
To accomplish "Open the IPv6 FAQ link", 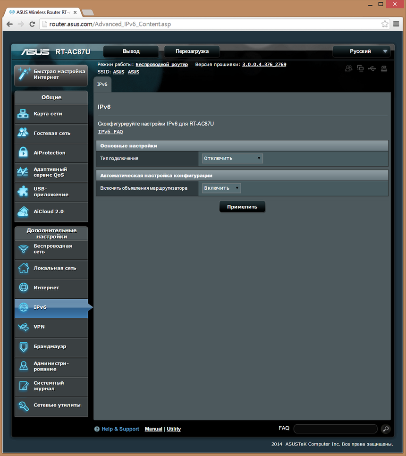I will click(110, 131).
